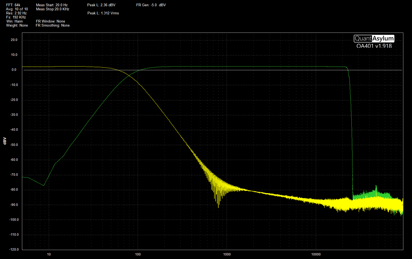Click the QA401 v1.918 version label
412x259 pixels.
pos(374,46)
